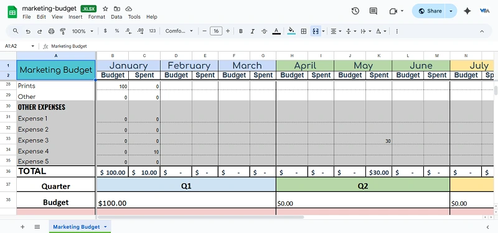Undo the last action

coord(28,31)
